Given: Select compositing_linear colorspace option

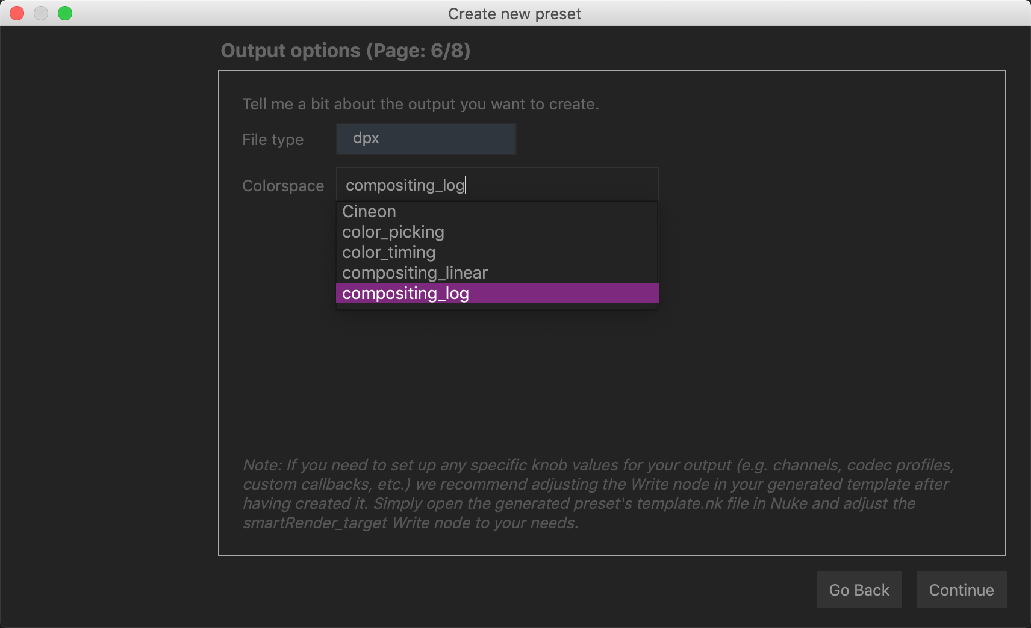Looking at the screenshot, I should click(415, 273).
